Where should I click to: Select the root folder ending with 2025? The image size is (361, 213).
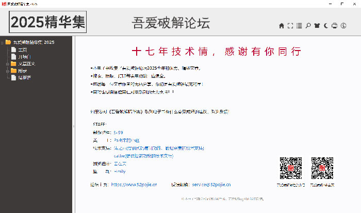tap(34, 42)
